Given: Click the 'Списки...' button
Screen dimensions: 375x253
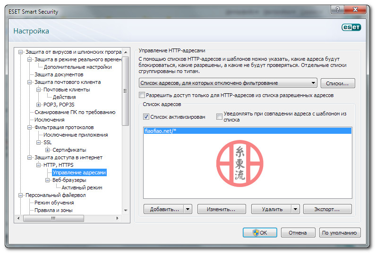Looking at the screenshot, I should point(337,83).
